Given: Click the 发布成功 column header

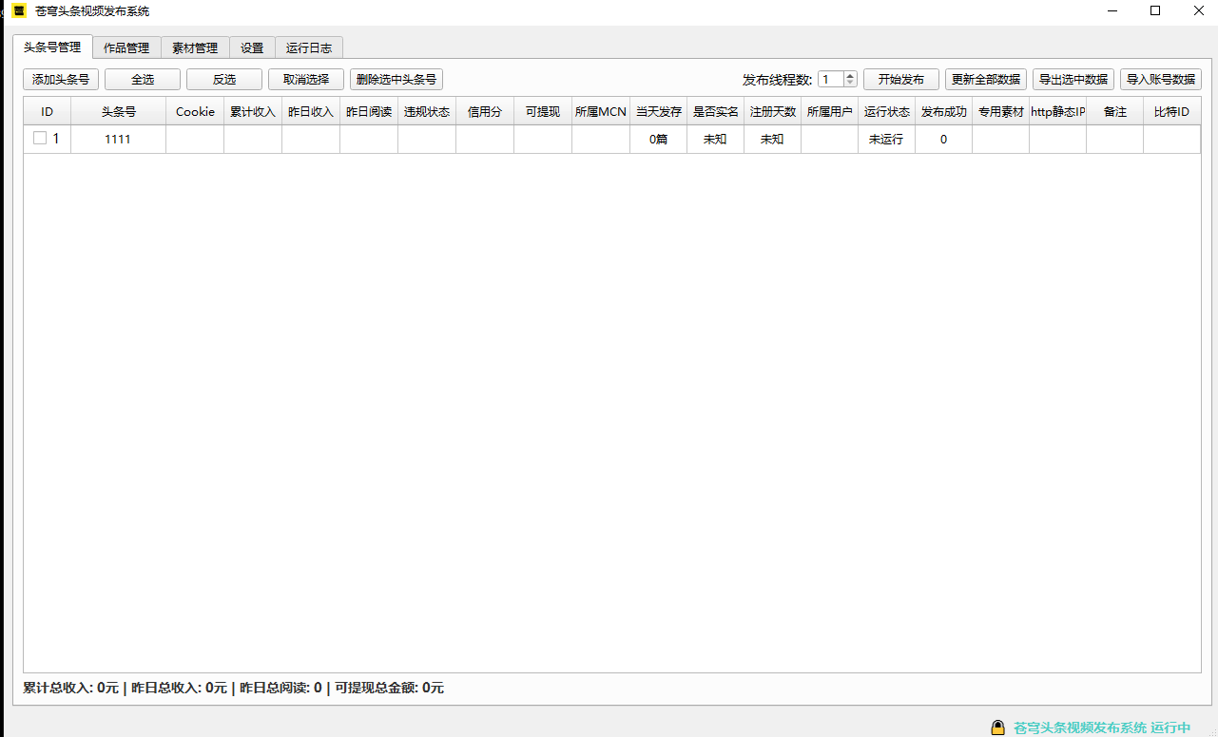Looking at the screenshot, I should (944, 111).
